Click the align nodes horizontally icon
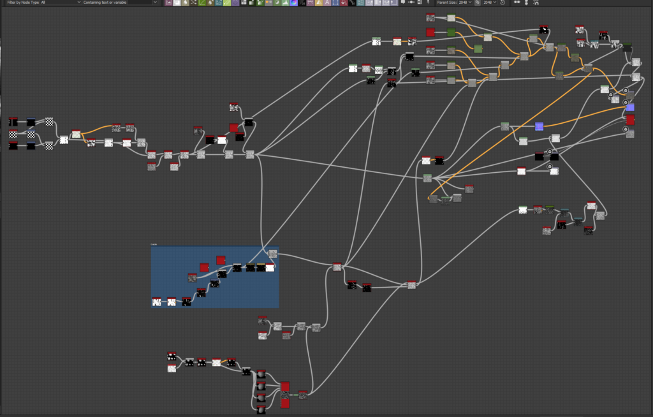The width and height of the screenshot is (653, 417). (x=517, y=3)
